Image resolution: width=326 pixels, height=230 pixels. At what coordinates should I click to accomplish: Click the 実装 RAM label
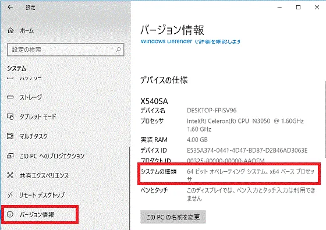pyautogui.click(x=154, y=140)
